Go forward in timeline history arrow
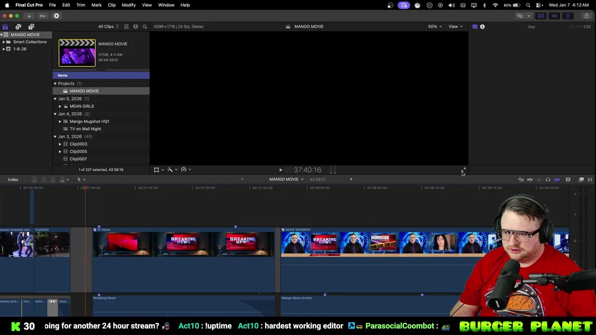Image resolution: width=596 pixels, height=335 pixels. pos(351,180)
